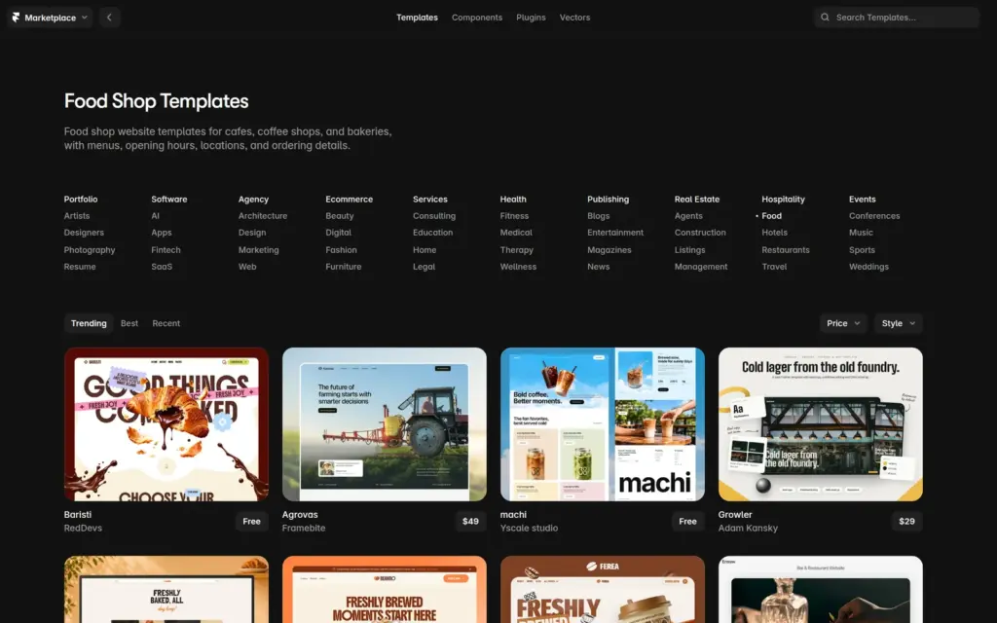Switch to the Vectors tab

click(574, 18)
